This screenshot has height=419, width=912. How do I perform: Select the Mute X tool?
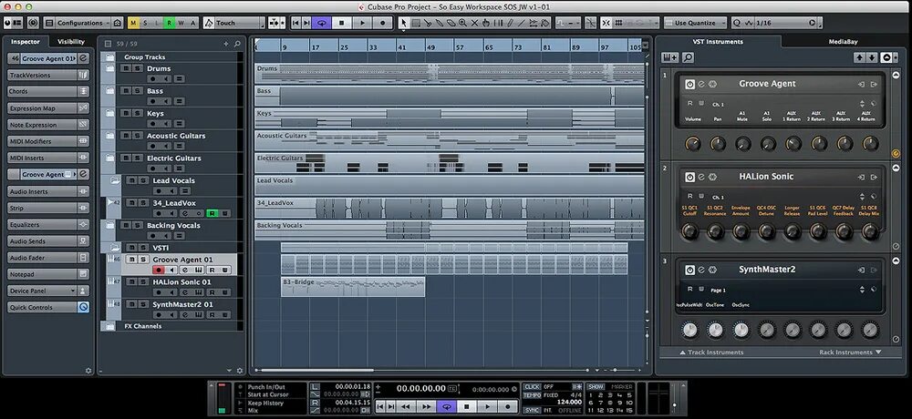pyautogui.click(x=474, y=24)
